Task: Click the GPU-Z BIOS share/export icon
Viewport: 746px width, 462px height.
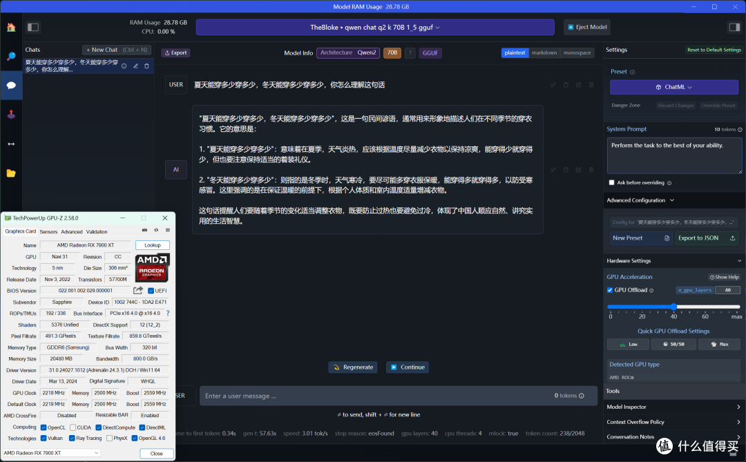Action: pos(138,290)
